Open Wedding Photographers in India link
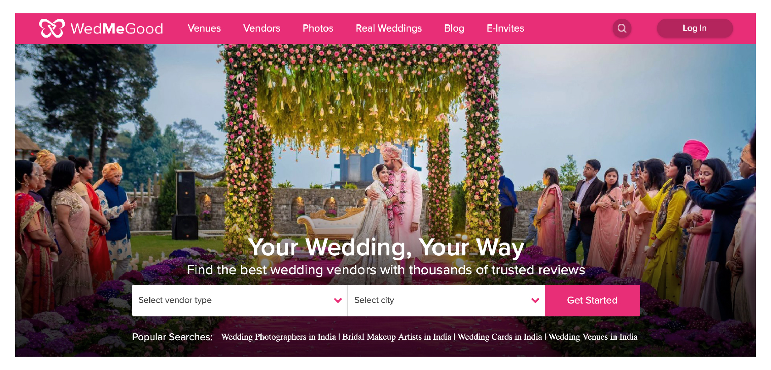Image resolution: width=771 pixels, height=370 pixels. point(279,337)
